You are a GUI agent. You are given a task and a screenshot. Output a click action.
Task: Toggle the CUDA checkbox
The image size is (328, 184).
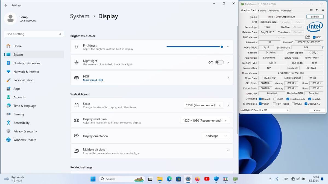point(274,99)
